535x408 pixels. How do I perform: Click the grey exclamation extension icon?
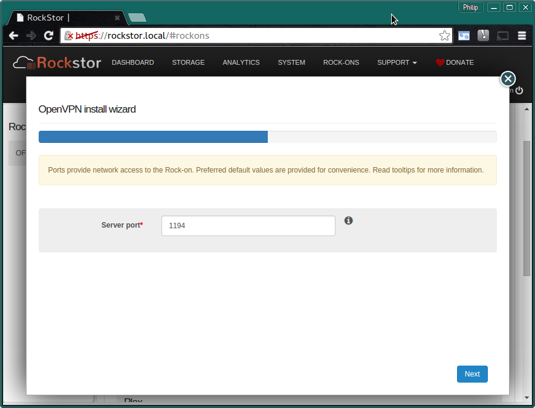point(483,36)
